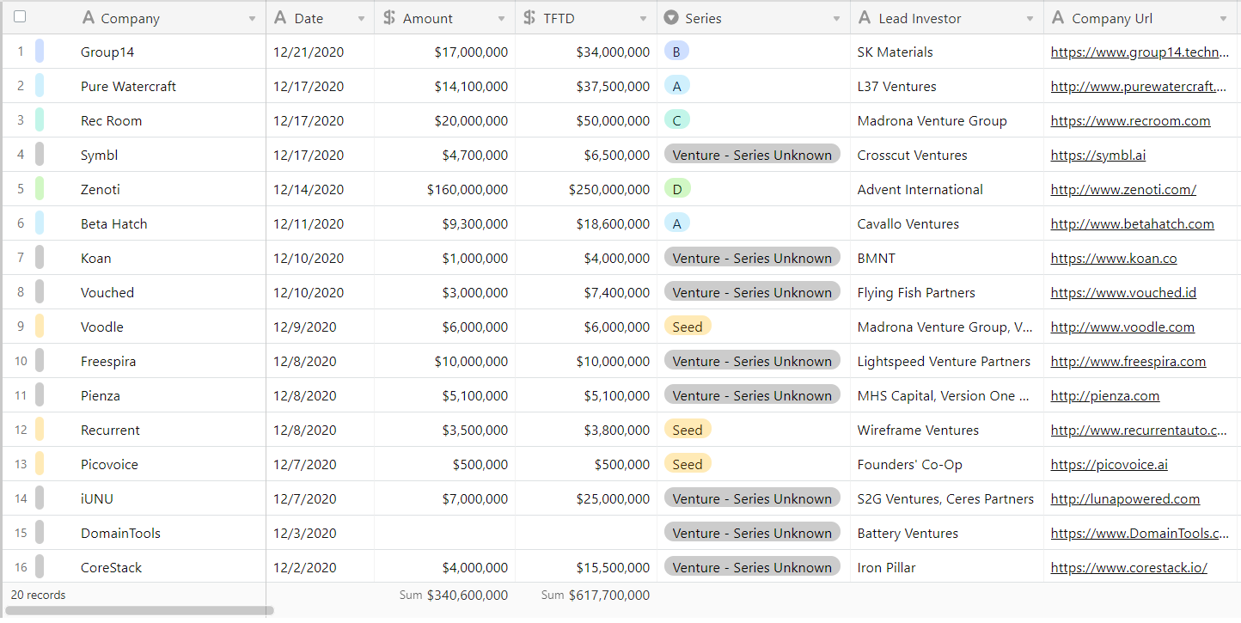Click the Series C tag for Rec Room
The height and width of the screenshot is (623, 1241).
(x=677, y=120)
